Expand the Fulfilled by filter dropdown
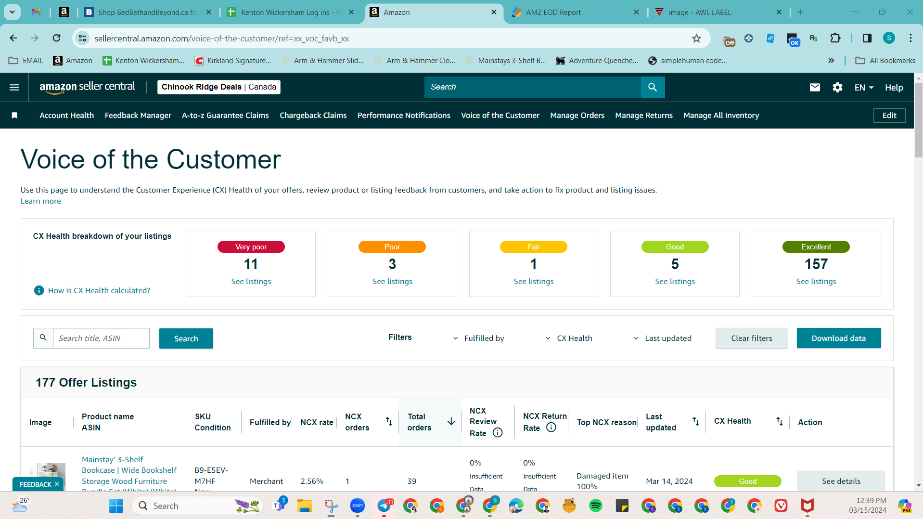 coord(478,338)
